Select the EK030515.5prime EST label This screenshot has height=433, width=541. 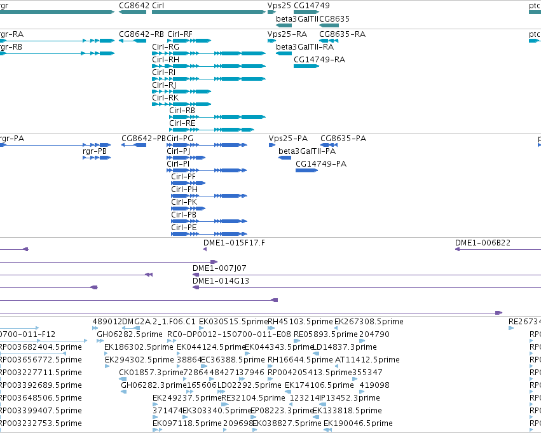click(233, 322)
